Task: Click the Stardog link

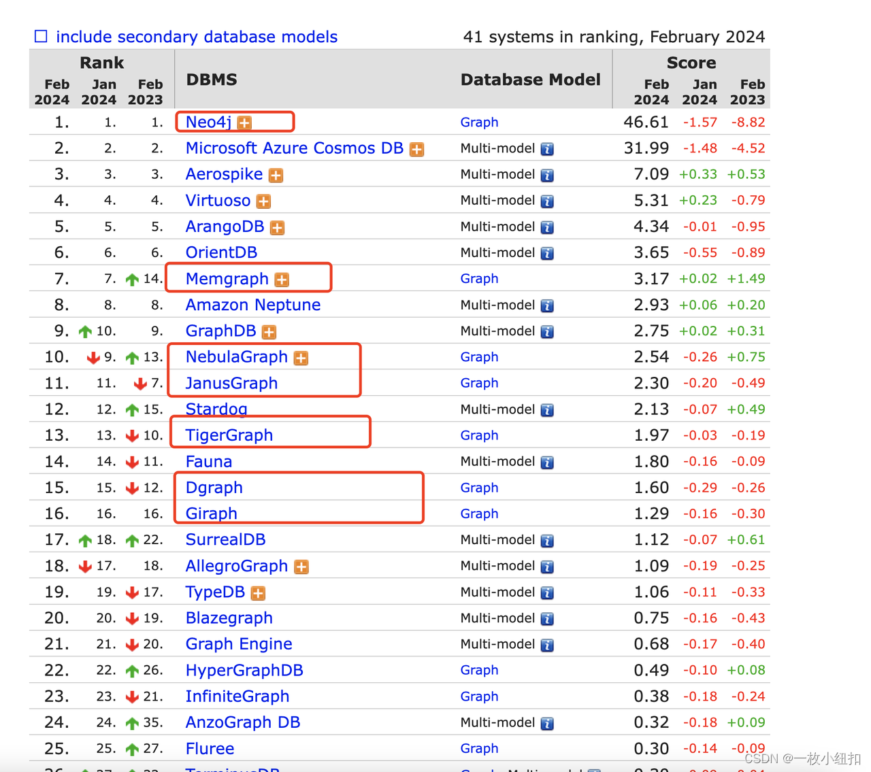Action: click(216, 409)
